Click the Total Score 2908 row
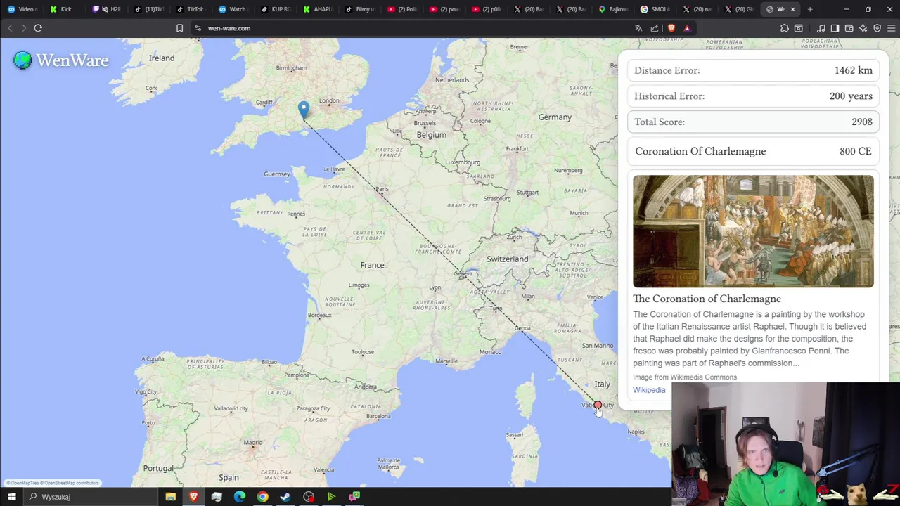The image size is (900, 506). click(x=753, y=122)
